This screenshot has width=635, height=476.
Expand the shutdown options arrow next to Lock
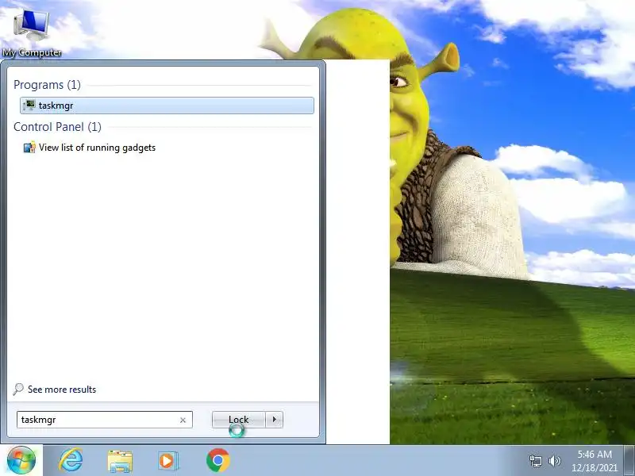(x=274, y=420)
